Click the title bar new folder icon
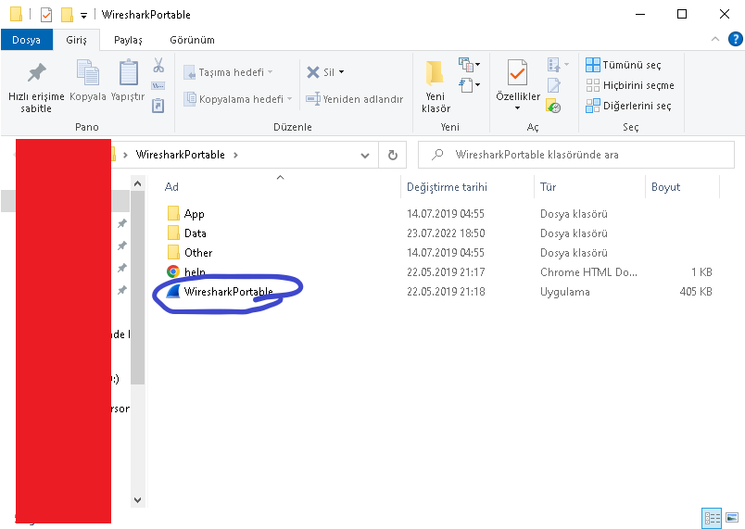This screenshot has width=745, height=529. pyautogui.click(x=67, y=15)
